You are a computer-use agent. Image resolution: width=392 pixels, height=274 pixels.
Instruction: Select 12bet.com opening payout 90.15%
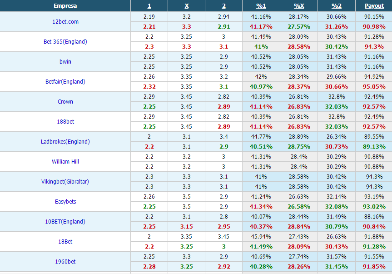374,17
